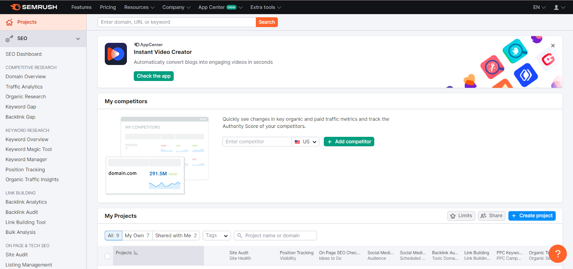Click the orange Search button
This screenshot has height=269, width=573.
pos(267,22)
